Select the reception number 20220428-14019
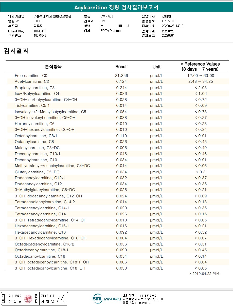The width and height of the screenshot is (233, 308). (x=173, y=26)
